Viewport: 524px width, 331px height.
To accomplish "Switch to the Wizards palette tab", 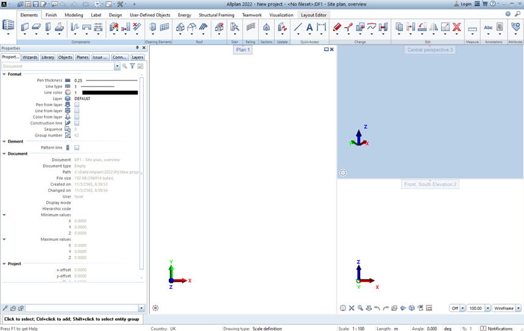I will point(30,57).
